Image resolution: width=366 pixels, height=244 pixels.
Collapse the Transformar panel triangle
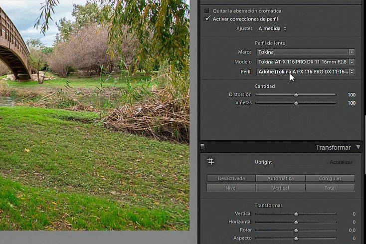point(359,147)
